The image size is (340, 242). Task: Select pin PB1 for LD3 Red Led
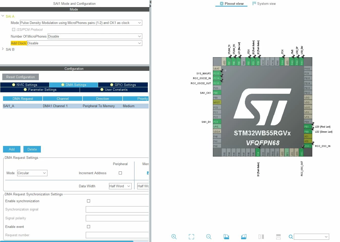(x=308, y=127)
